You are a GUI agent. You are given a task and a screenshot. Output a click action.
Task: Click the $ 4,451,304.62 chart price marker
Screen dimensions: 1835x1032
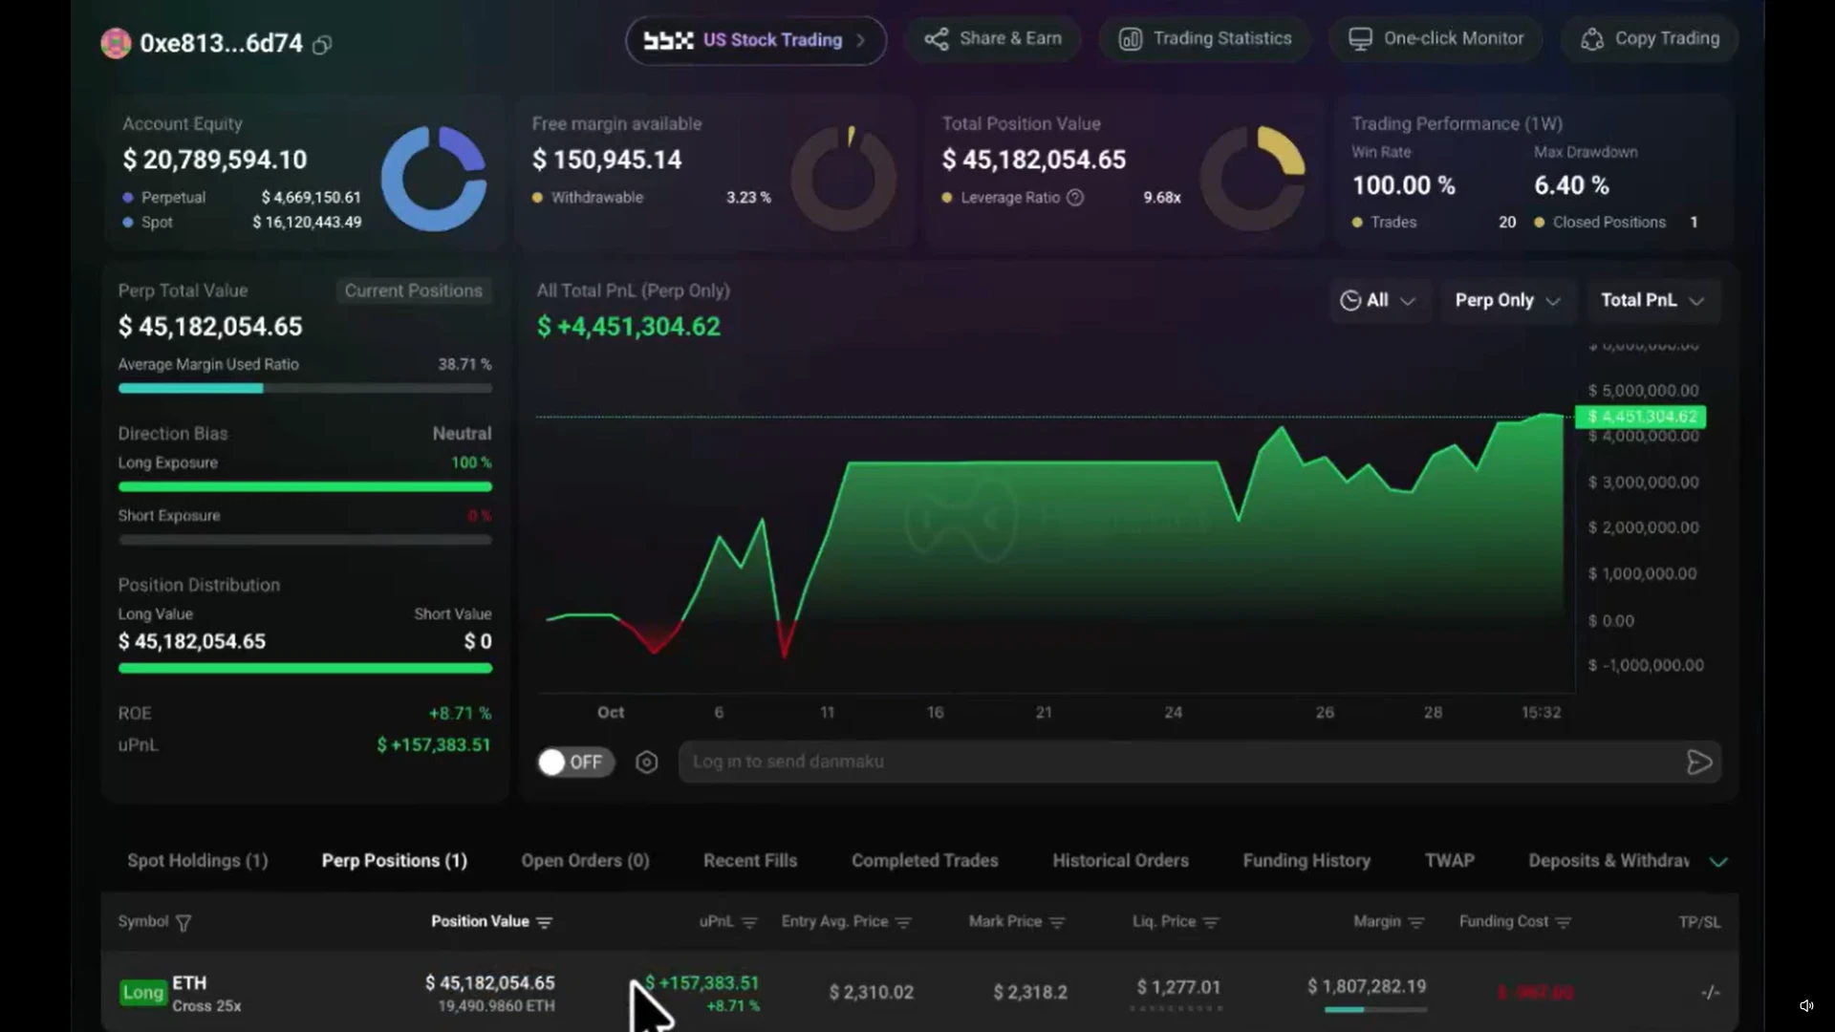point(1640,418)
